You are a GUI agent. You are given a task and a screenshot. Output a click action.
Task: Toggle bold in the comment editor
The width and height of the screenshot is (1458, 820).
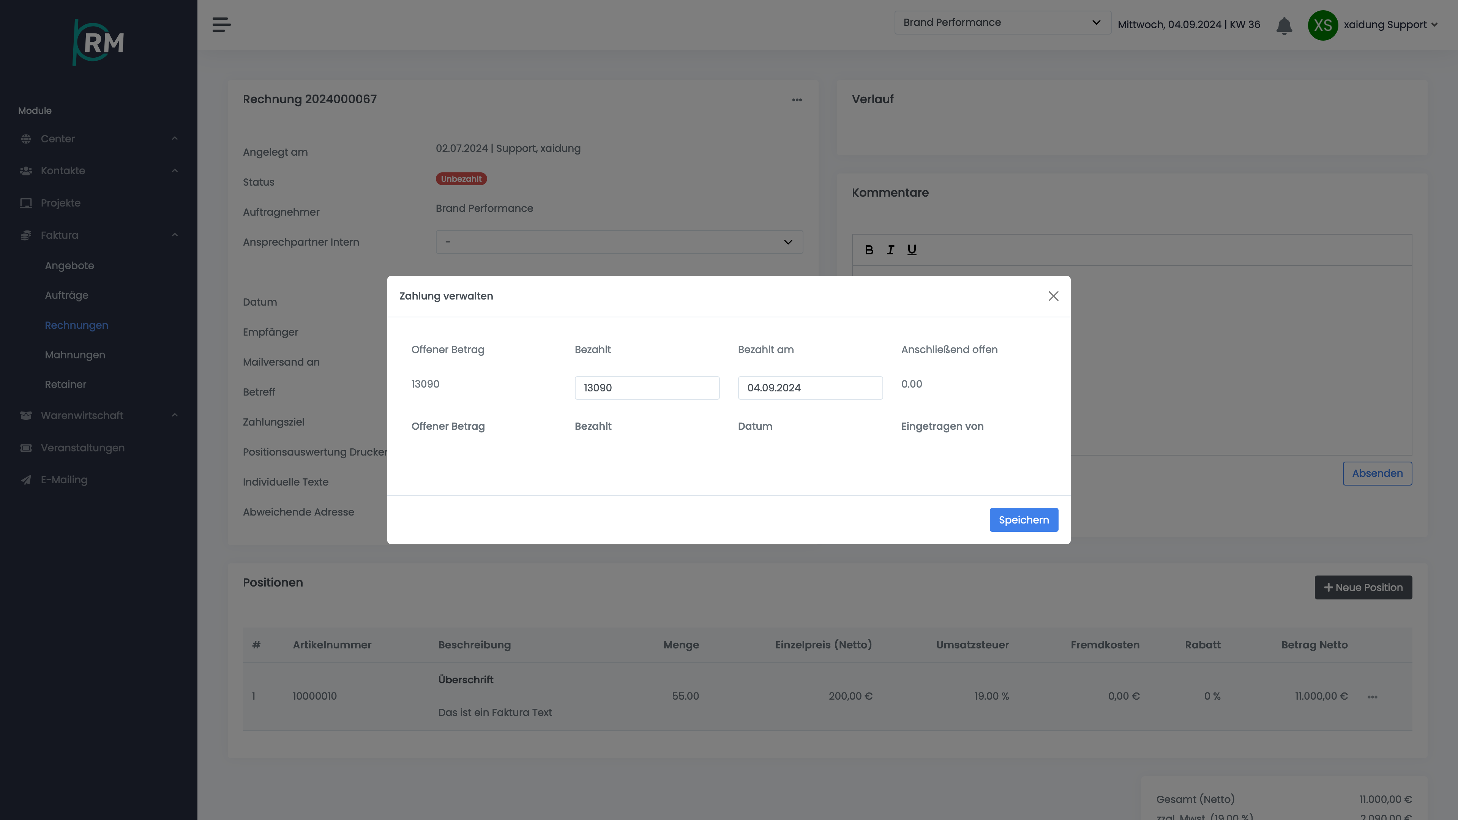(869, 250)
